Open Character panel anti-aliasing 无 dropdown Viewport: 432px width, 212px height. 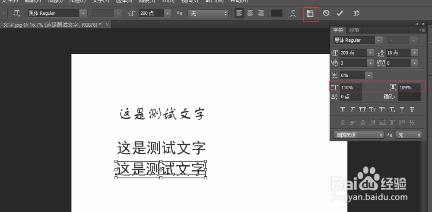coord(409,135)
